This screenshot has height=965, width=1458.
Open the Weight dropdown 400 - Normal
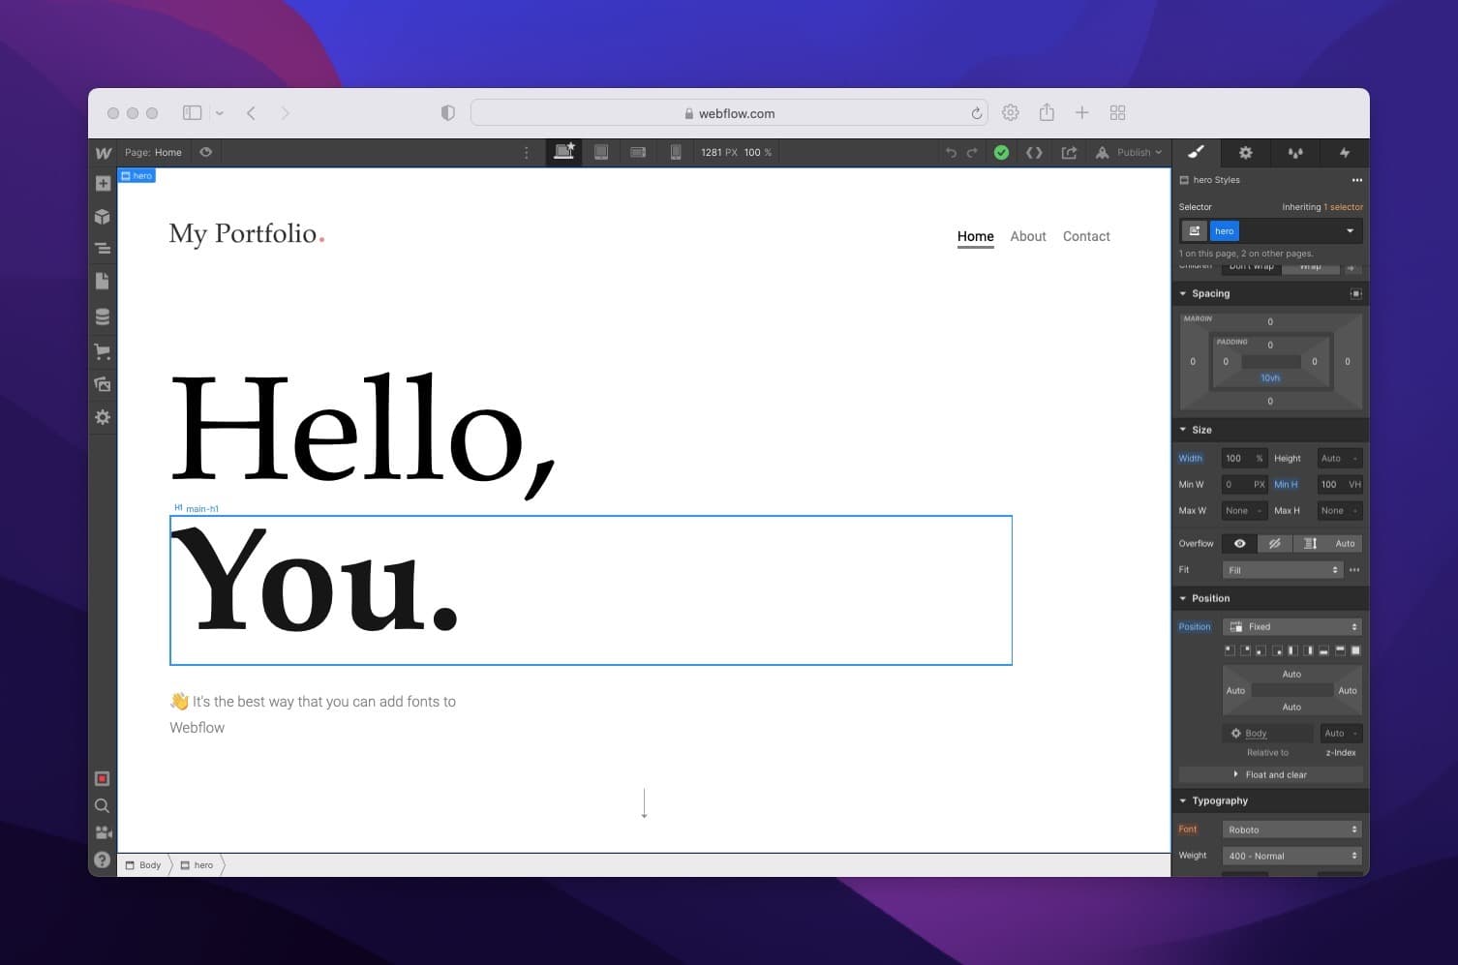(x=1291, y=856)
